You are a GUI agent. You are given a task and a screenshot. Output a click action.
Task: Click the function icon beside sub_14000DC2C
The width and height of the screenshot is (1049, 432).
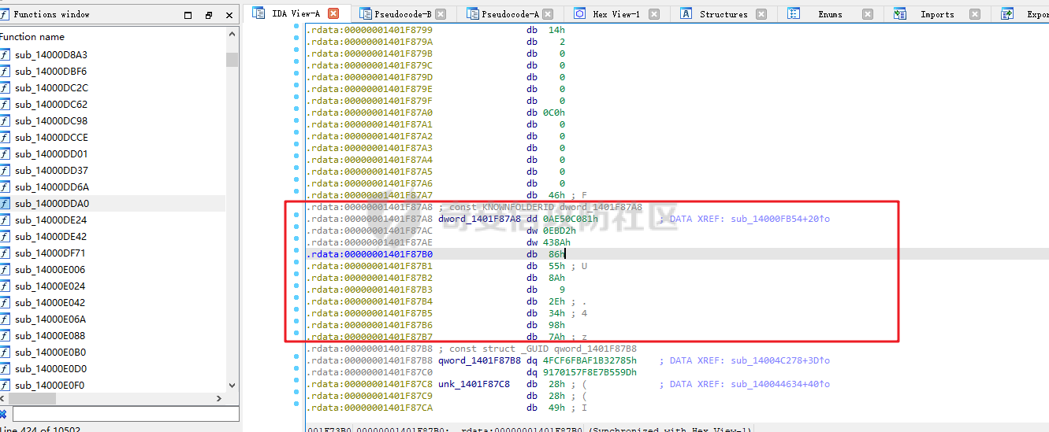point(6,88)
